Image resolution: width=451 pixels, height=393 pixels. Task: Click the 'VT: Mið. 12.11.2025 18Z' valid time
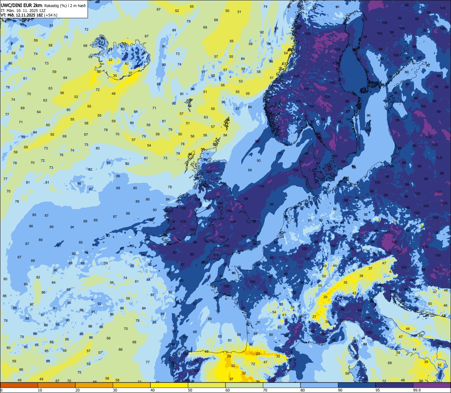tap(22, 15)
